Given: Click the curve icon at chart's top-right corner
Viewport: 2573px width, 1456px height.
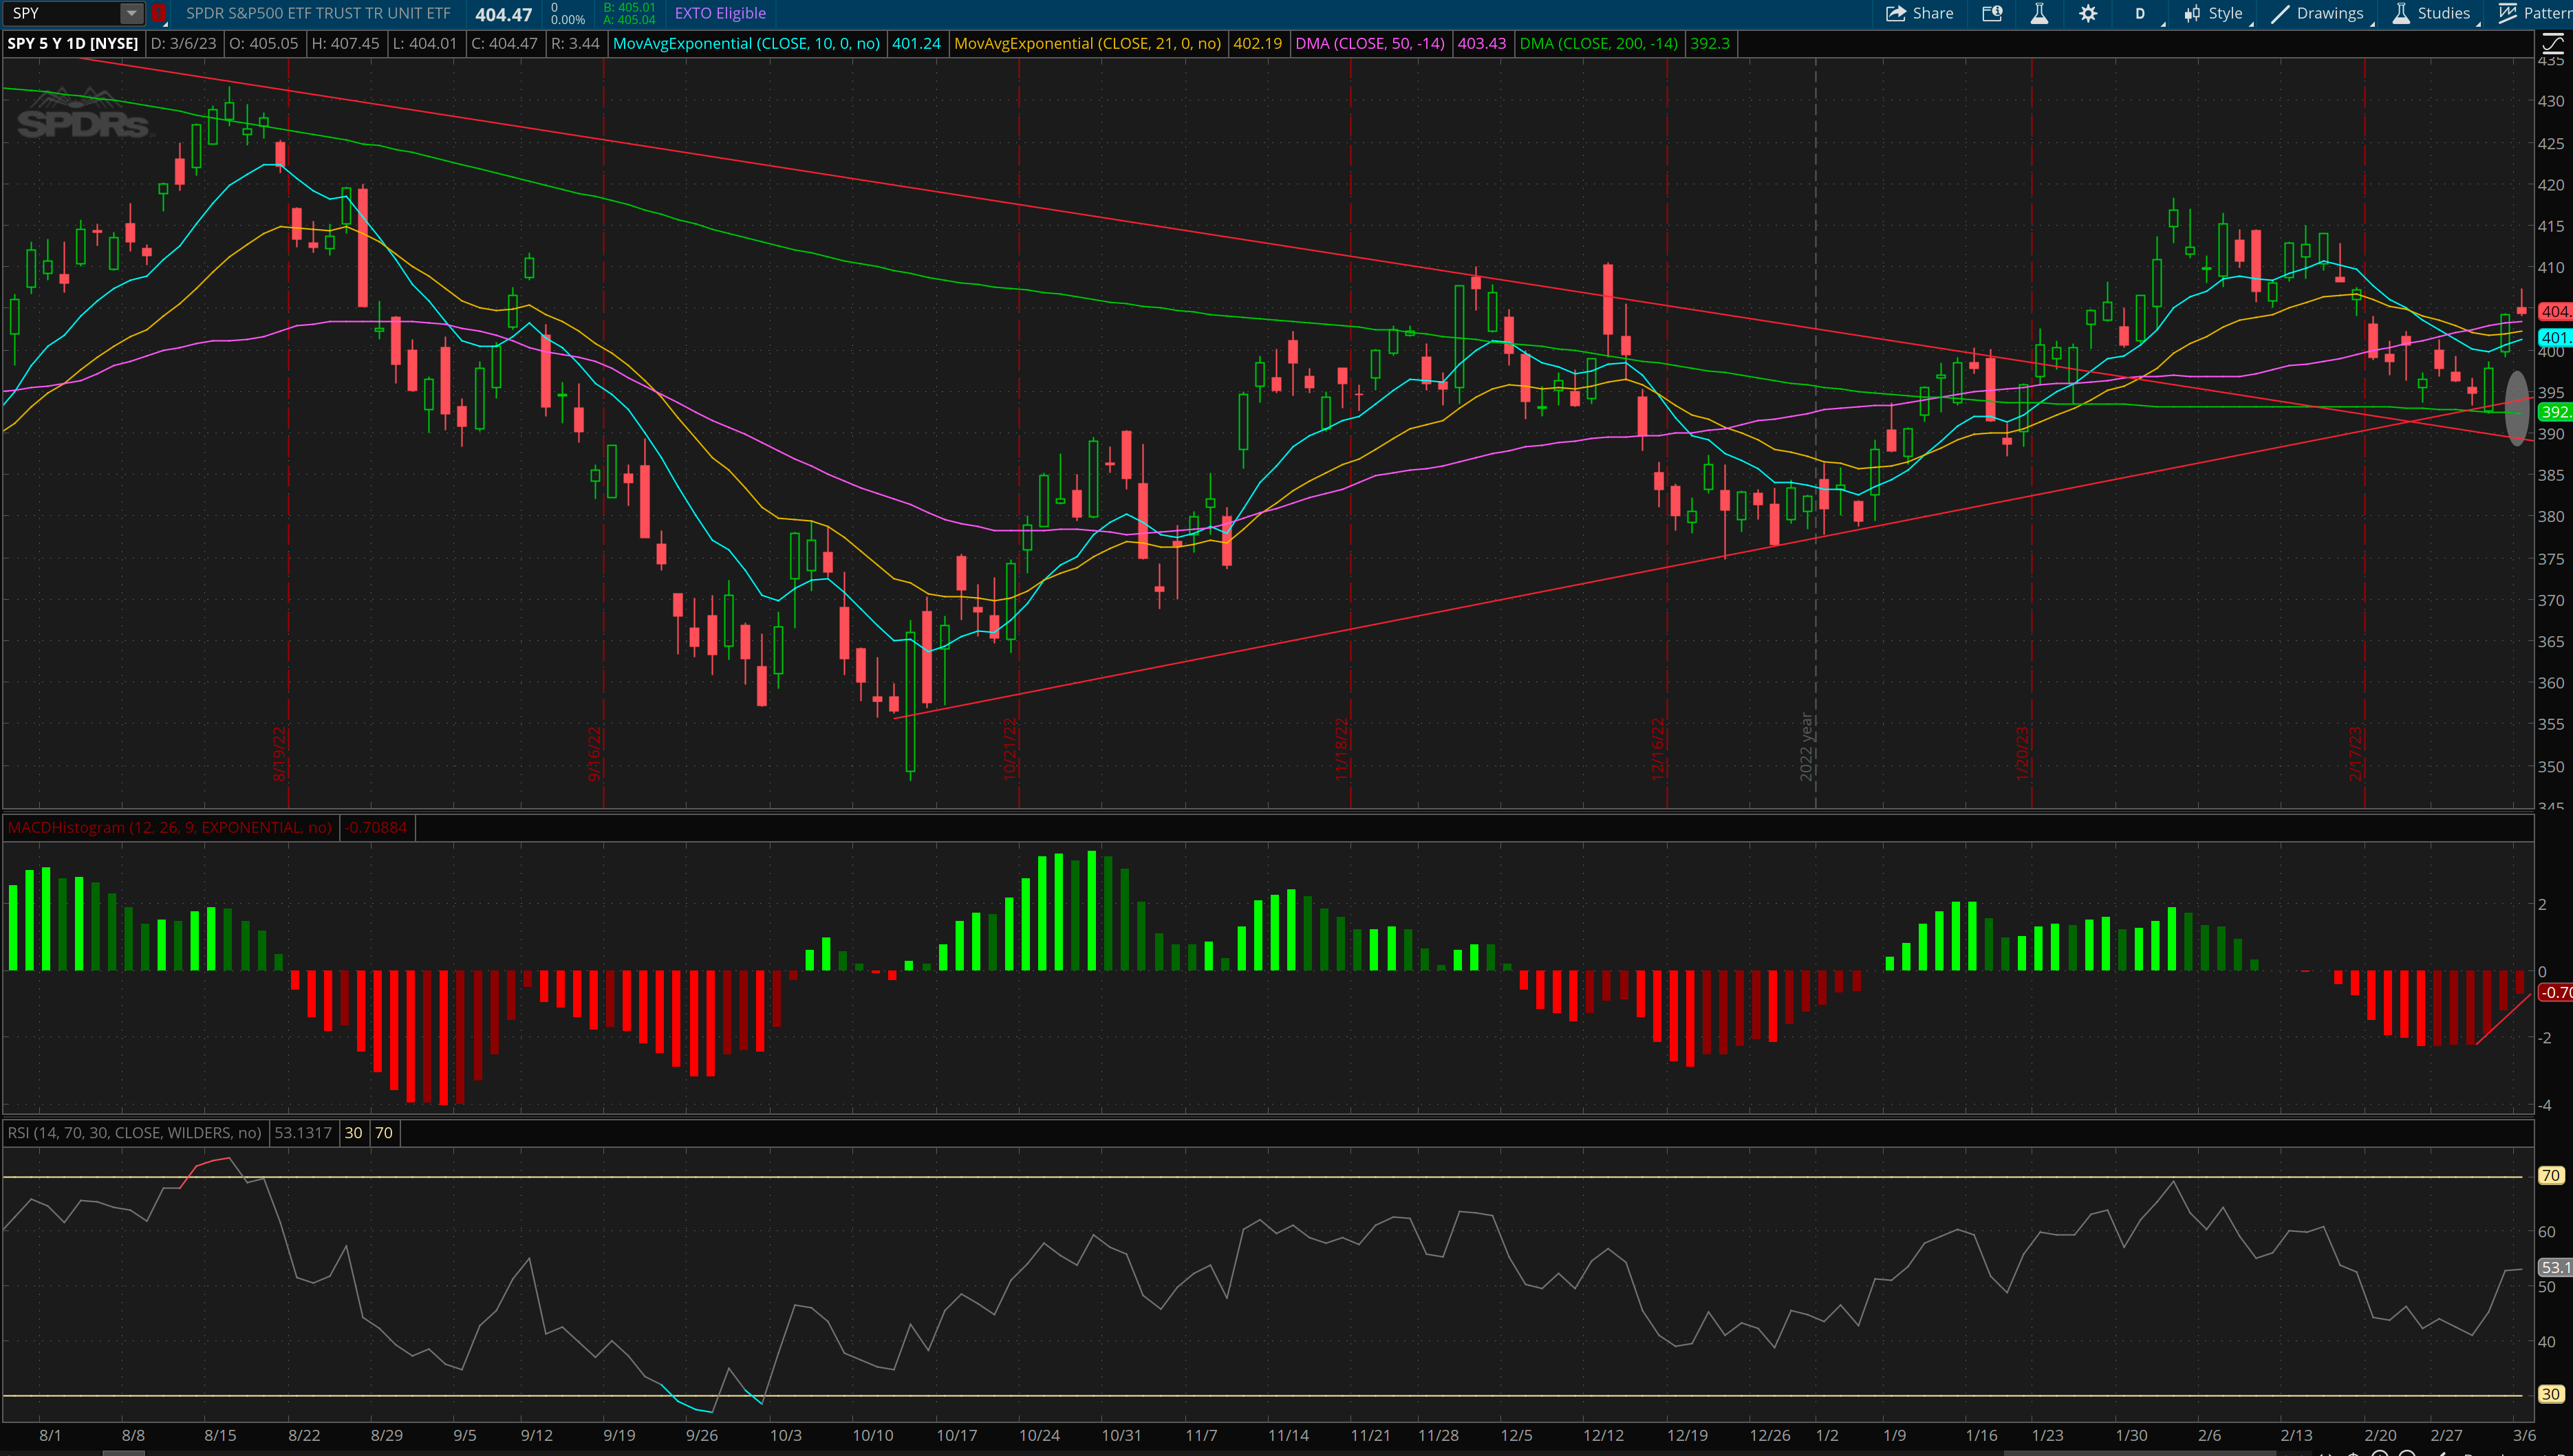Looking at the screenshot, I should [x=2553, y=44].
